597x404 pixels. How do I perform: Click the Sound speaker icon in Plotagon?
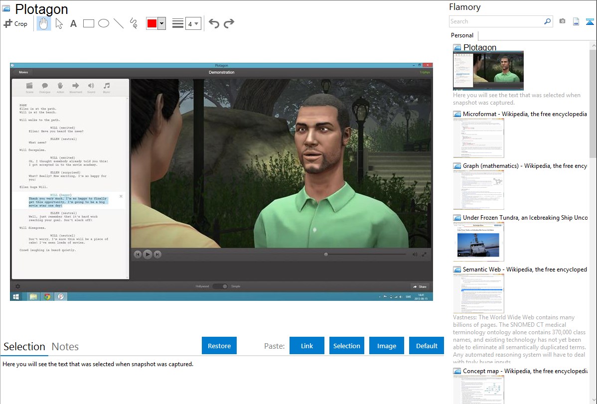click(x=91, y=87)
